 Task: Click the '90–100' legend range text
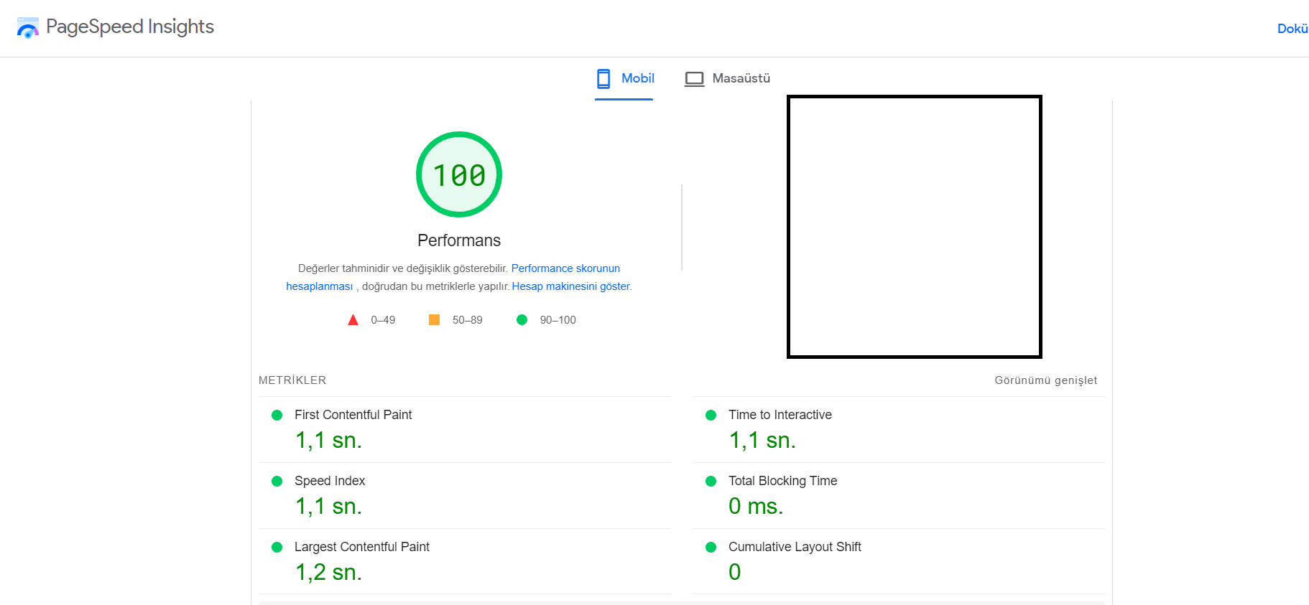coord(558,320)
